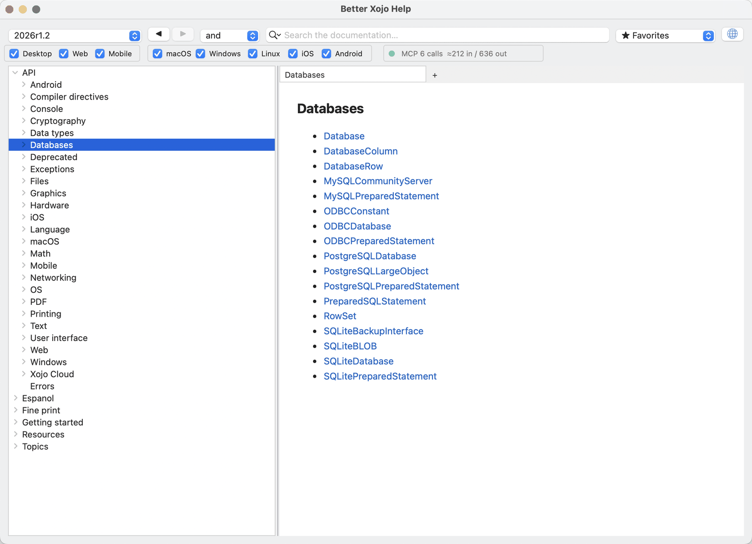
Task: Select the PDF tree item
Action: [x=142, y=302]
